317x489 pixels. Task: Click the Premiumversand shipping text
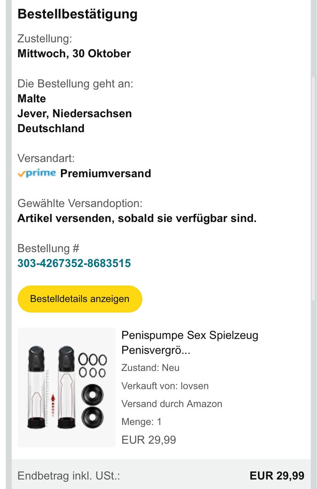coord(106,173)
